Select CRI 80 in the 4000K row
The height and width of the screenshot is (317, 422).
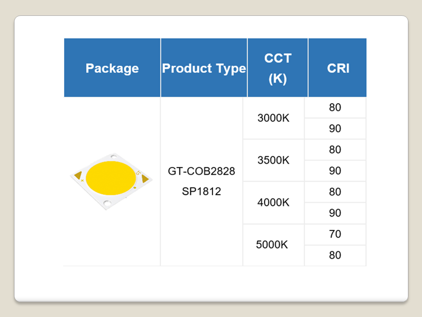pos(335,192)
